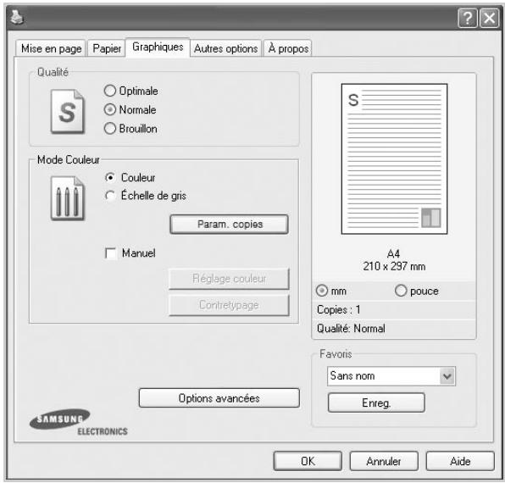Image resolution: width=505 pixels, height=483 pixels.
Task: Click the Contretypage button
Action: coord(229,305)
